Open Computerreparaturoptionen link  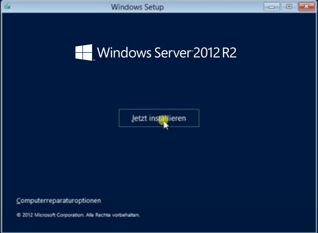58,201
